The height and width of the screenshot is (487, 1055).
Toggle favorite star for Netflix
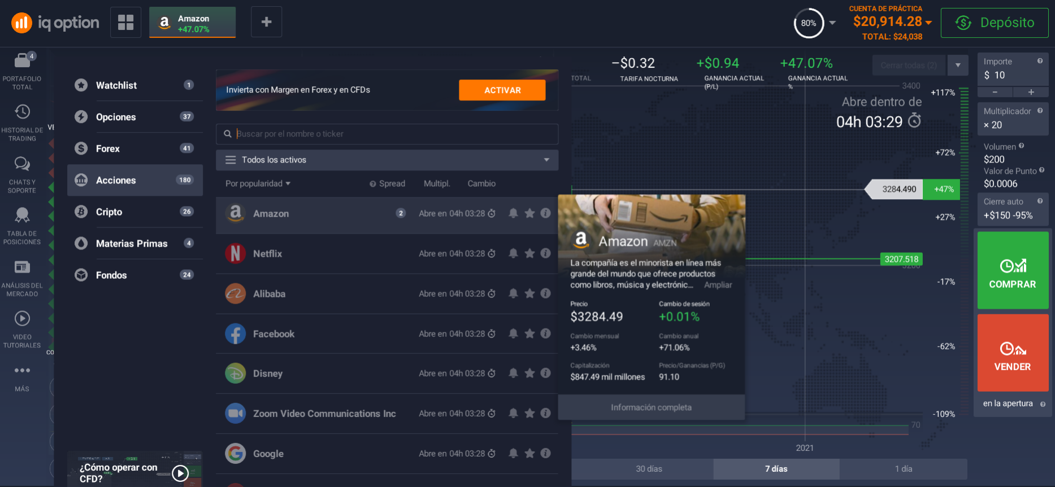529,253
